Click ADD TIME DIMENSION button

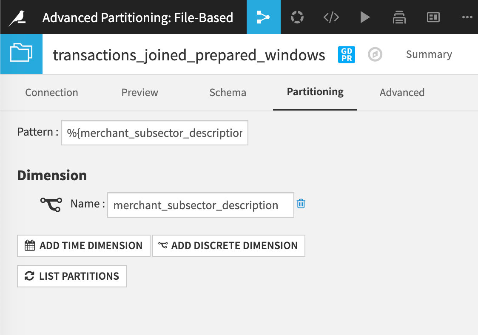point(83,246)
